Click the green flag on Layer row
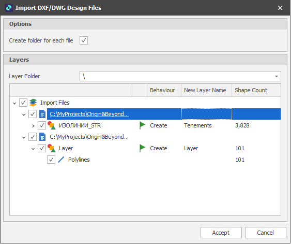This screenshot has width=291, height=244. [x=142, y=148]
